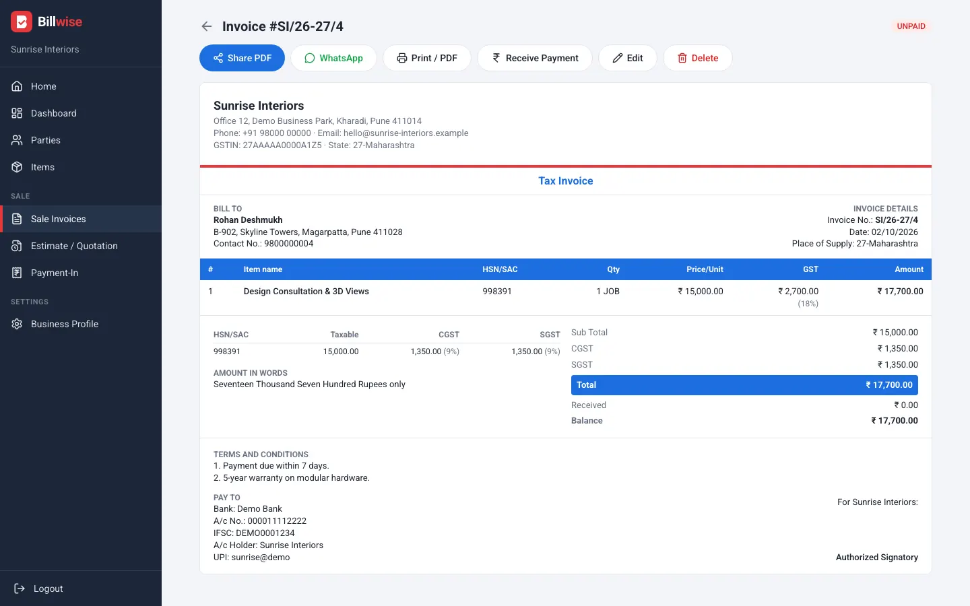Screen dimensions: 970x606
Task: Edit this invoice via Edit label
Action: point(635,58)
